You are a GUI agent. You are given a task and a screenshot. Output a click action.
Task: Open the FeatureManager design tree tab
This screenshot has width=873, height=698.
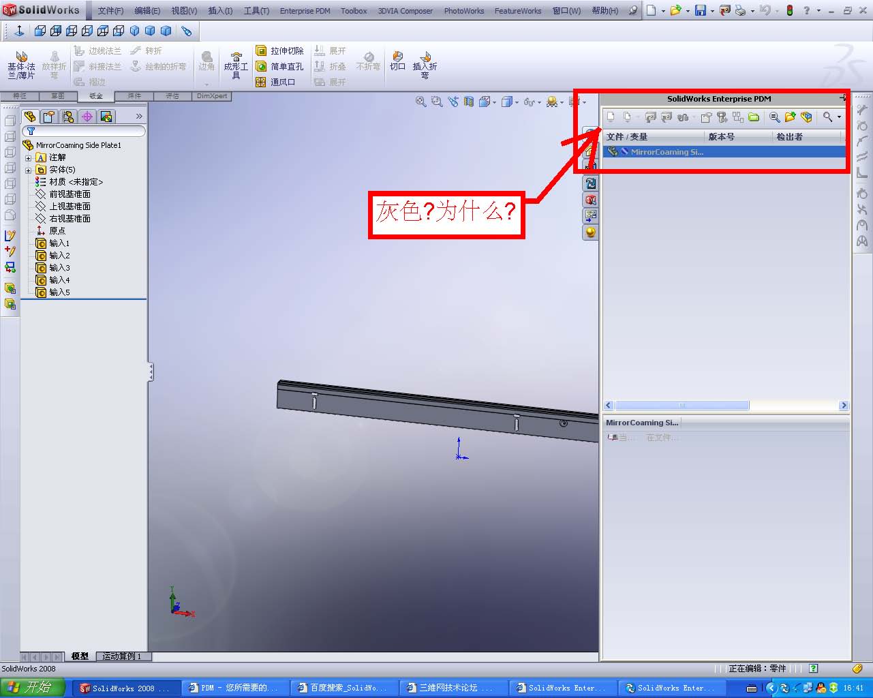click(30, 117)
